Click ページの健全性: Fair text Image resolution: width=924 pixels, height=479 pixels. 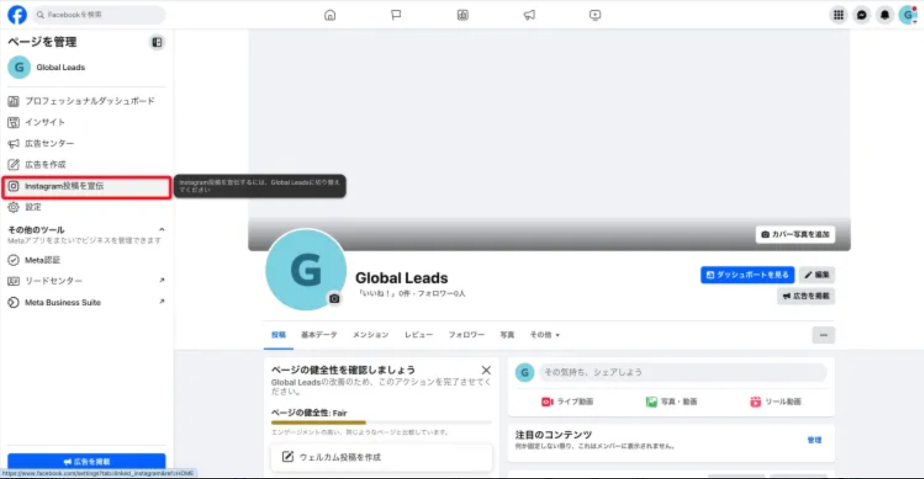(x=309, y=413)
